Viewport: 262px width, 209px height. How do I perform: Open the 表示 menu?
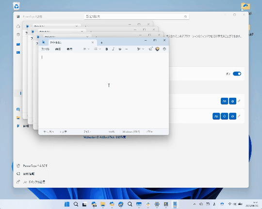[x=69, y=49]
